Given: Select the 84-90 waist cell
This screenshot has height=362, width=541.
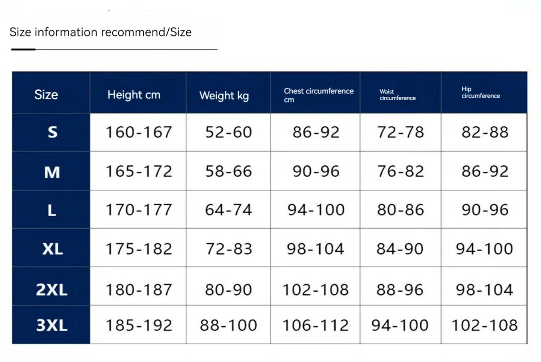Looking at the screenshot, I should click(400, 248).
